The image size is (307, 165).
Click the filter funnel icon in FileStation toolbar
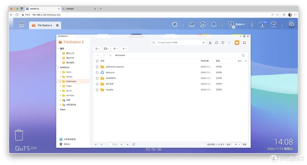coord(223,43)
